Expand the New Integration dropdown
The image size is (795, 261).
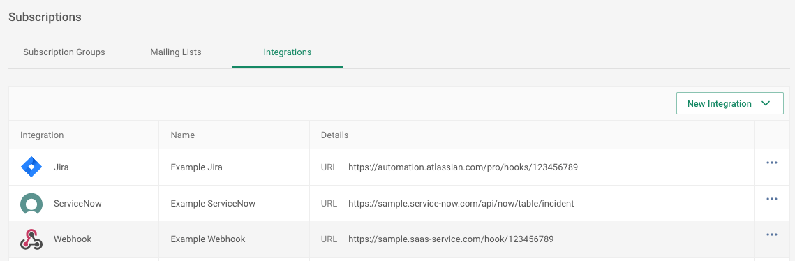pyautogui.click(x=729, y=103)
